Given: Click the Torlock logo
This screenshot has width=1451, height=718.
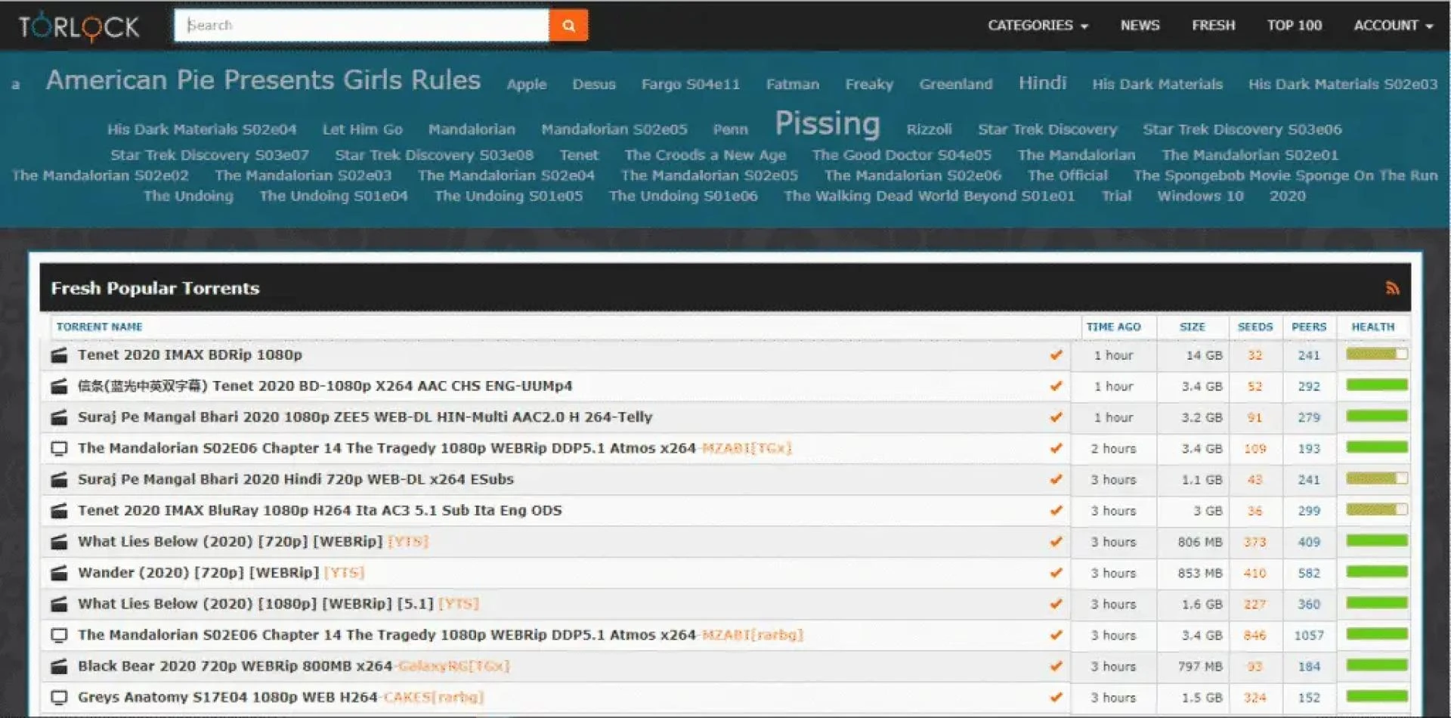Looking at the screenshot, I should pyautogui.click(x=78, y=25).
